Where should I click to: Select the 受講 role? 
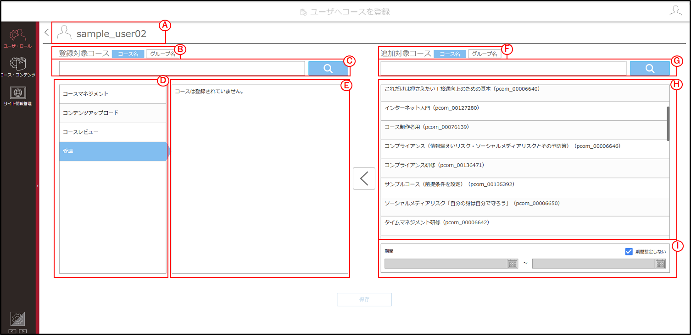point(113,151)
